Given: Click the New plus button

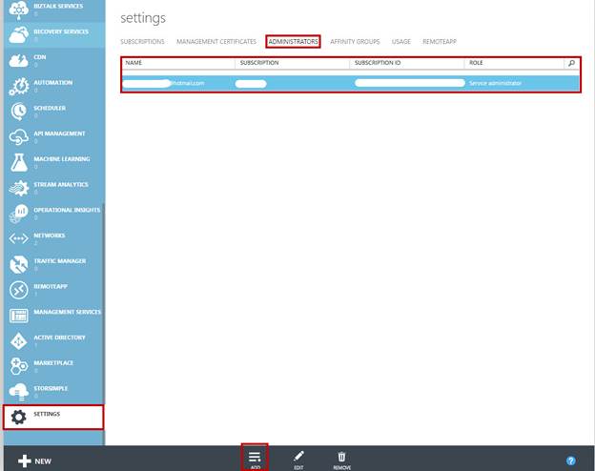Looking at the screenshot, I should click(34, 461).
